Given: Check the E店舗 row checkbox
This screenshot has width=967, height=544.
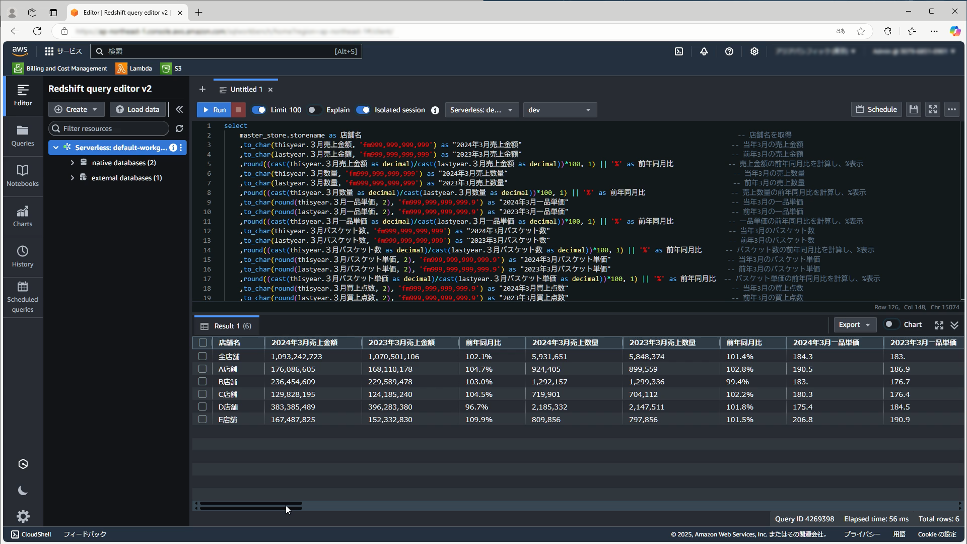Looking at the screenshot, I should tap(202, 419).
